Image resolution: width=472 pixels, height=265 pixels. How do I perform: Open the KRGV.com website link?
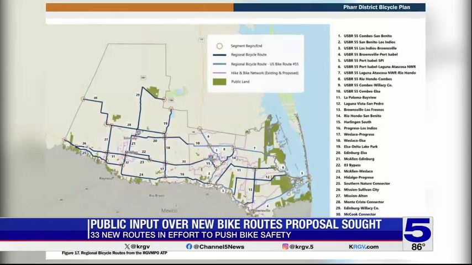(x=364, y=247)
